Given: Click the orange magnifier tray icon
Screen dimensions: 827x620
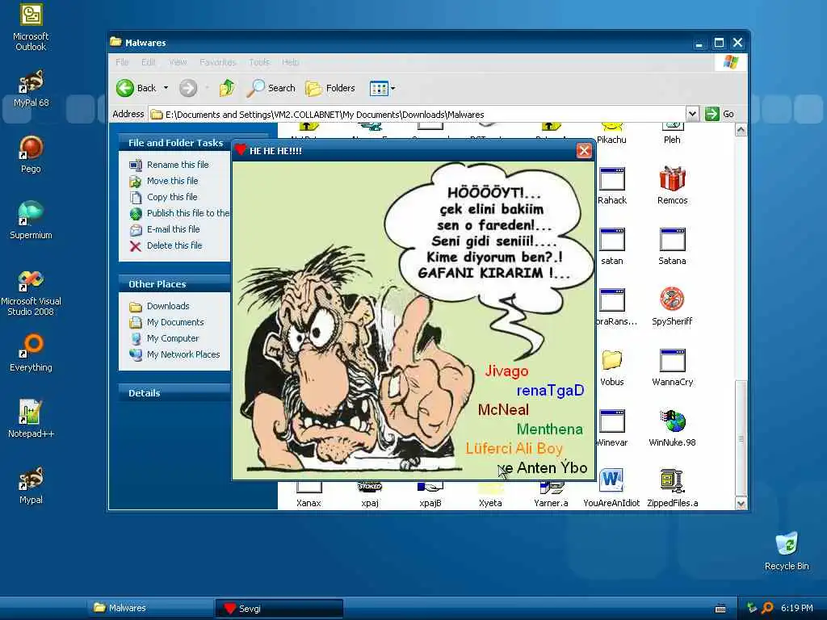Looking at the screenshot, I should 768,608.
